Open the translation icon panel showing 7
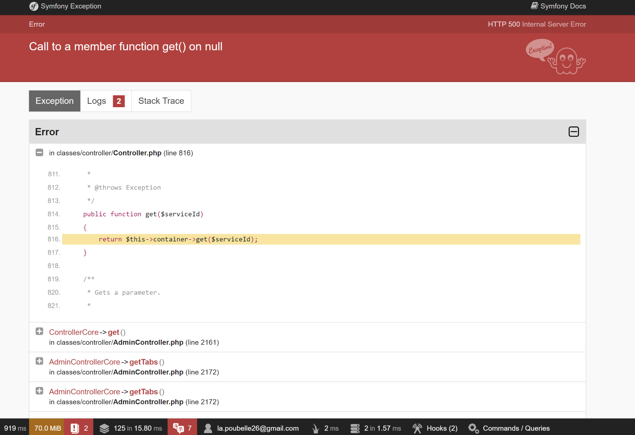Viewport: 635px width, 435px height. click(179, 428)
